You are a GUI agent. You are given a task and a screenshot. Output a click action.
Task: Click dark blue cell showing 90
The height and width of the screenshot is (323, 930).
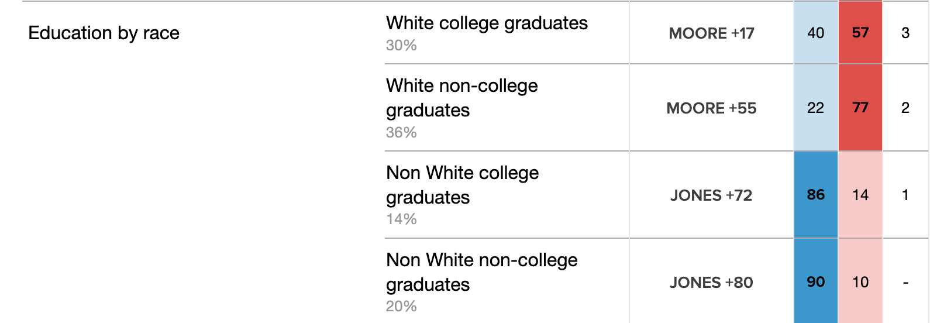click(815, 281)
